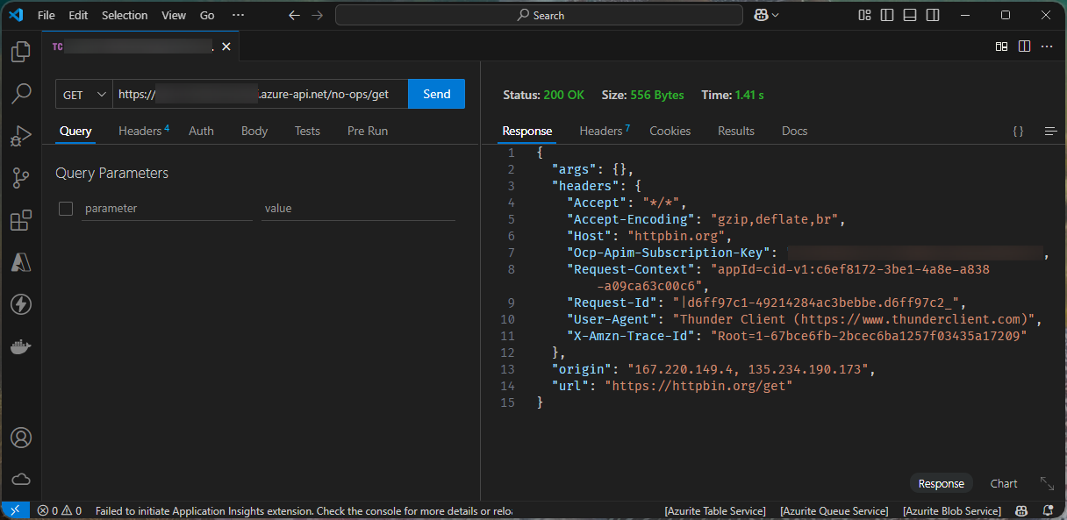Screen dimensions: 1067x520
Task: Click the Chart button
Action: click(1004, 483)
